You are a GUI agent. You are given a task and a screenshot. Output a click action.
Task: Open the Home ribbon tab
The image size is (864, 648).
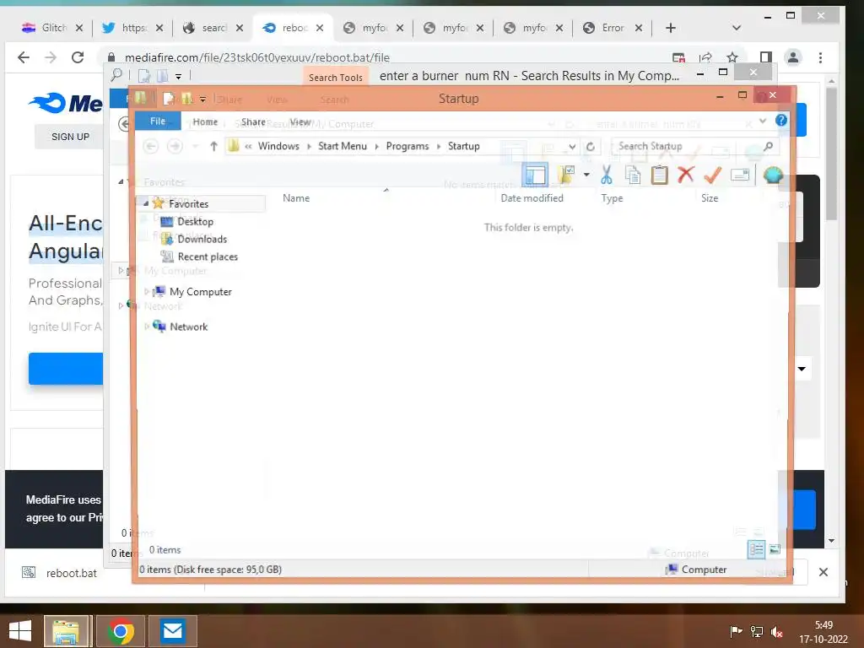pos(205,121)
